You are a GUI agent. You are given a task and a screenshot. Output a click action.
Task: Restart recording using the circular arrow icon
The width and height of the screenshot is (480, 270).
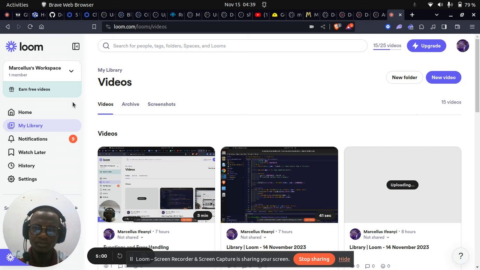(x=120, y=256)
